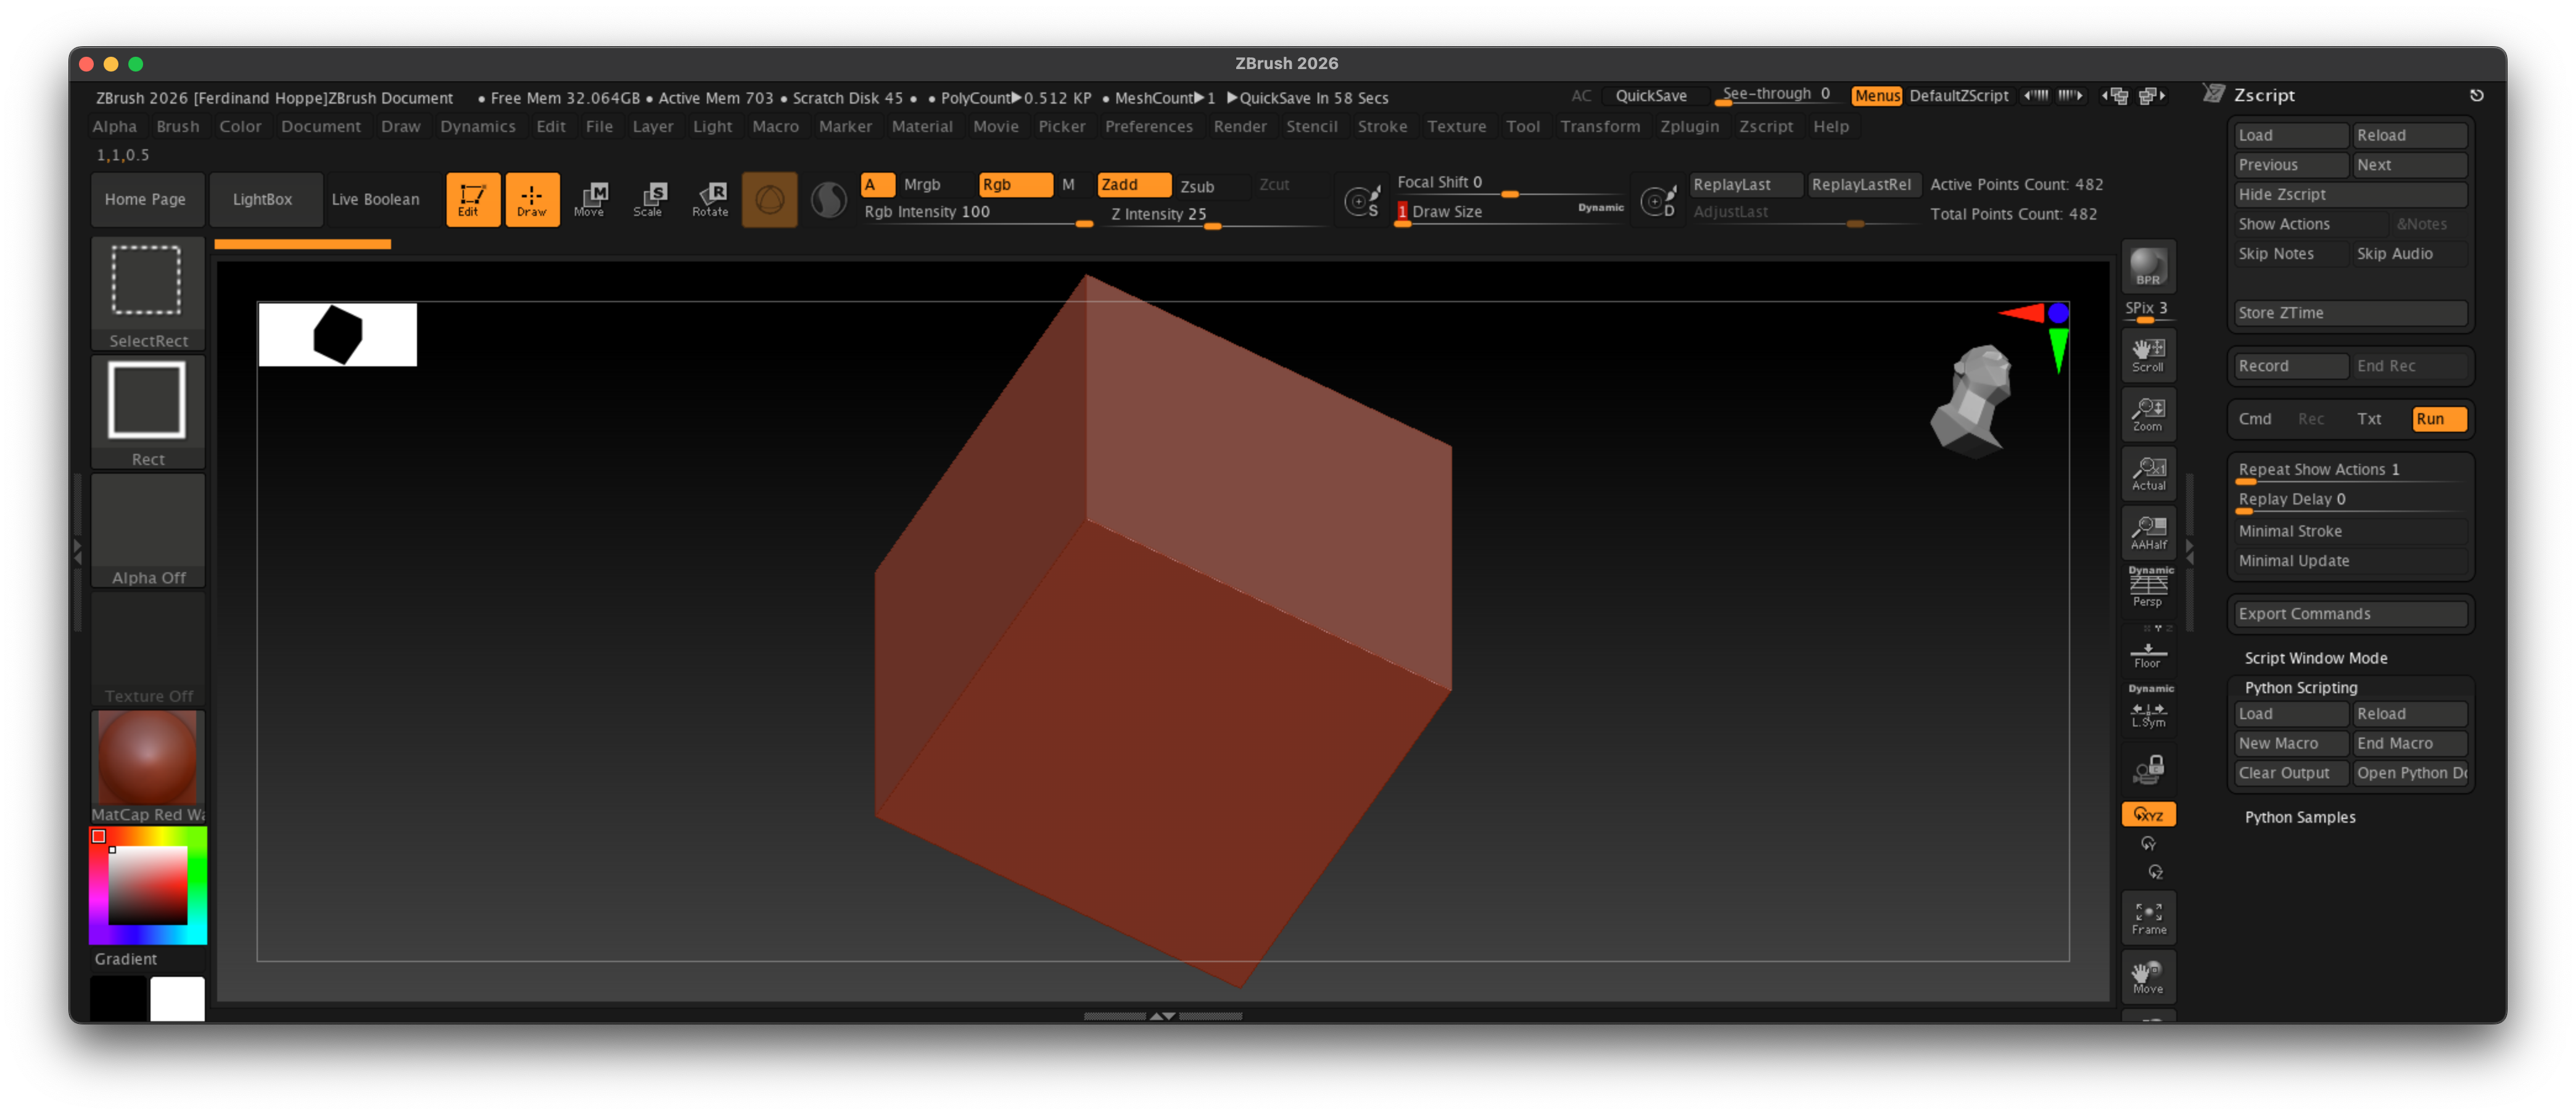This screenshot has height=1115, width=2576.
Task: Toggle Edit mode off
Action: (x=472, y=199)
